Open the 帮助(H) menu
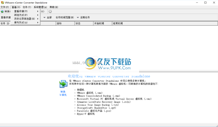The width and height of the screenshot is (218, 127). click(54, 7)
